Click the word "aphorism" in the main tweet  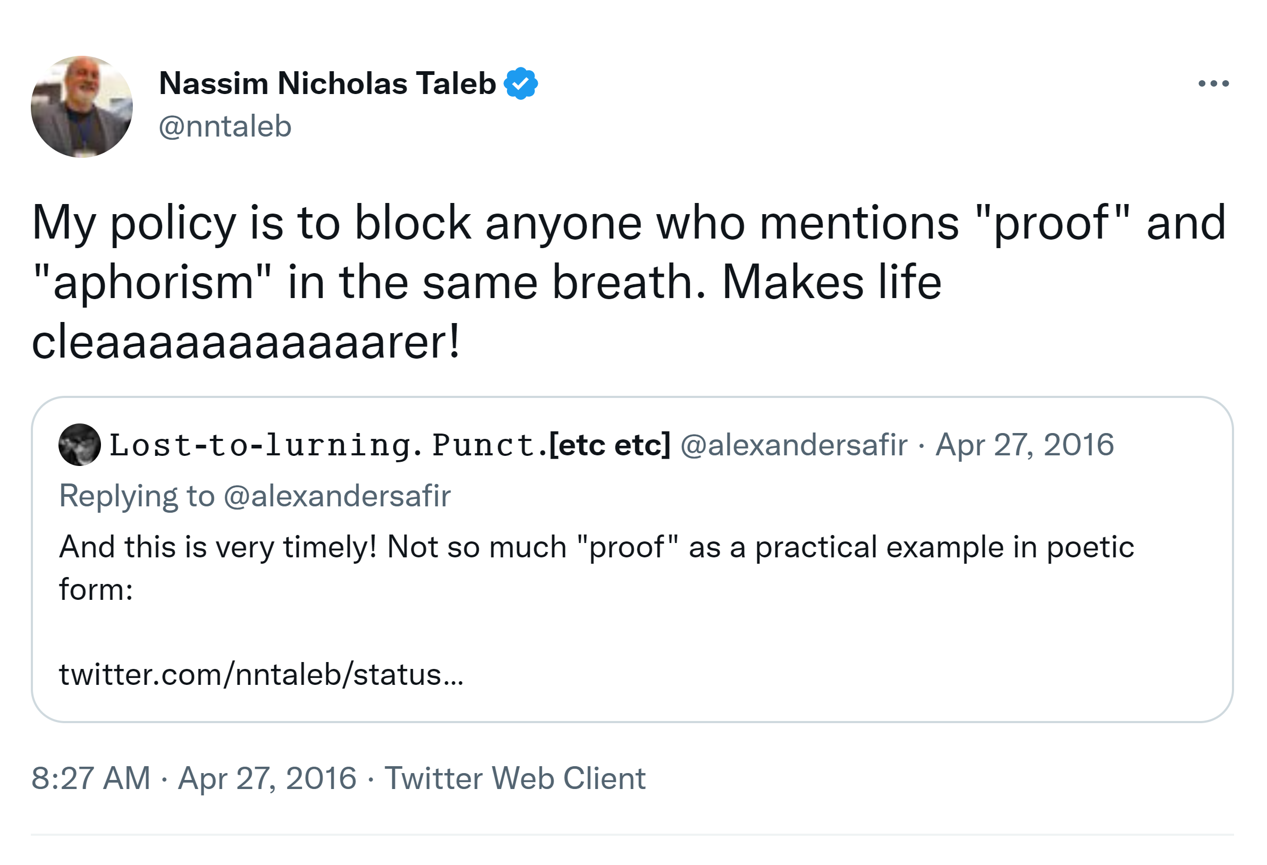(153, 282)
